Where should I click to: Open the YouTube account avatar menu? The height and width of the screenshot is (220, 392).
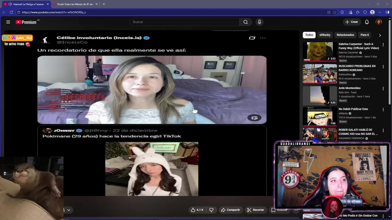(x=379, y=22)
